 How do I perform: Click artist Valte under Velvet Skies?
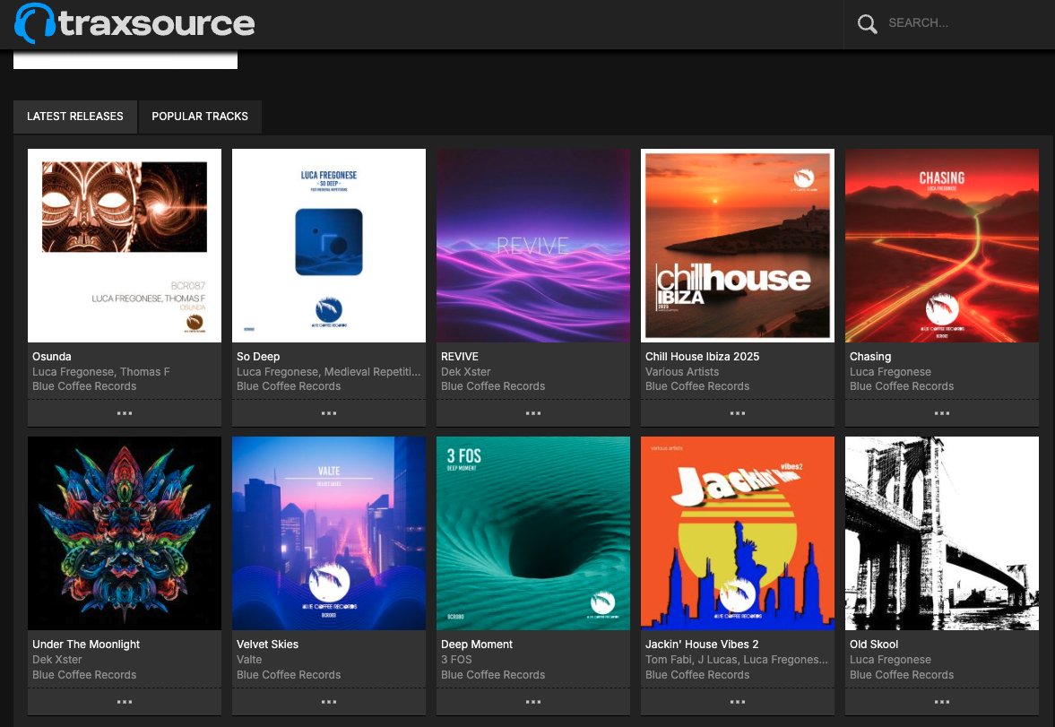click(x=249, y=660)
